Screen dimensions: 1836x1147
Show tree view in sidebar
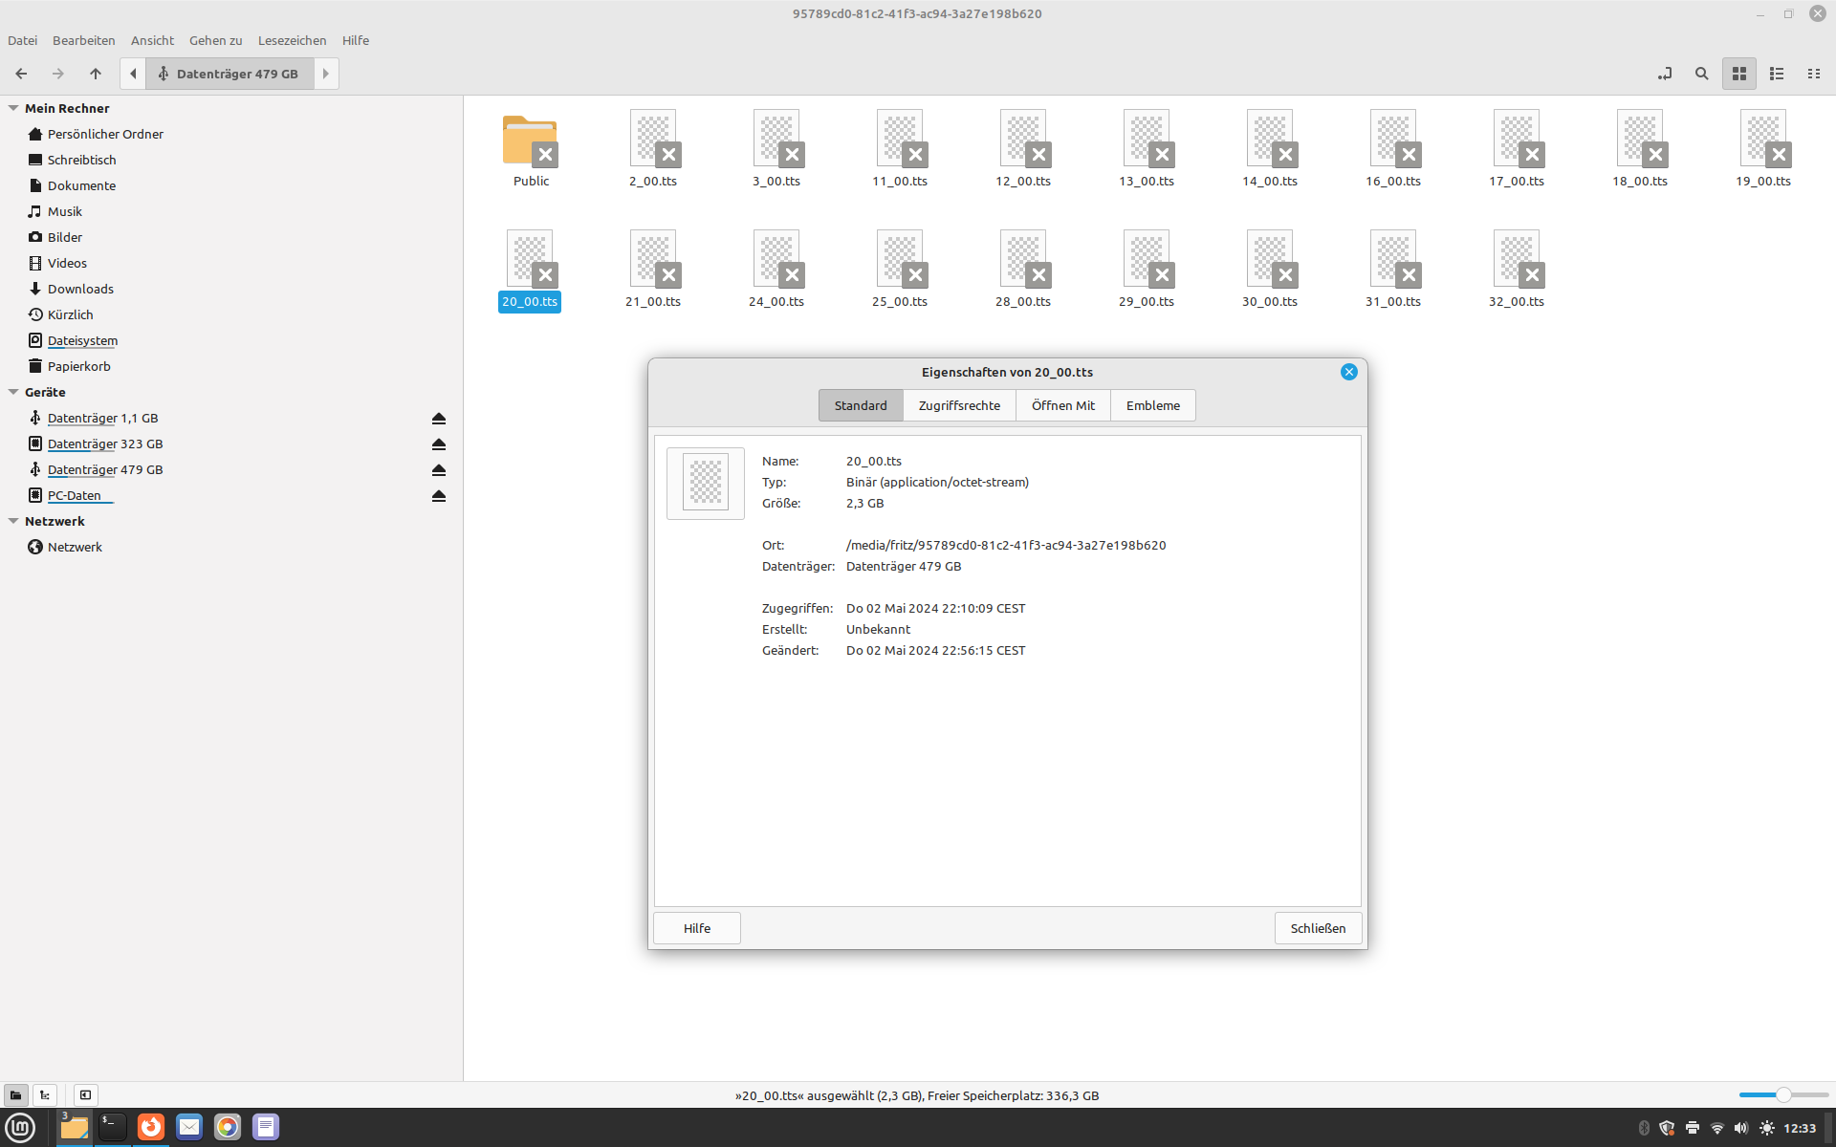pos(45,1095)
